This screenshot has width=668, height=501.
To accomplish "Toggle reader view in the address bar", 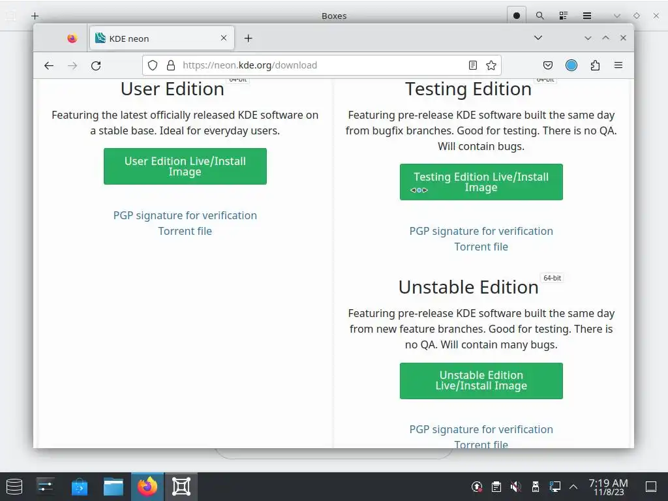I will click(473, 65).
